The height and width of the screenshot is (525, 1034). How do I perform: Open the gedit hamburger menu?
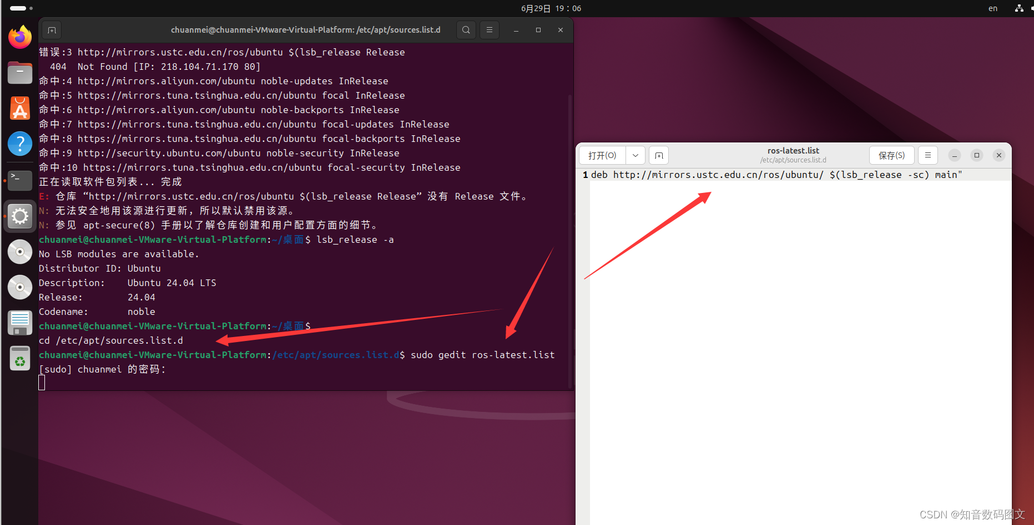tap(927, 155)
